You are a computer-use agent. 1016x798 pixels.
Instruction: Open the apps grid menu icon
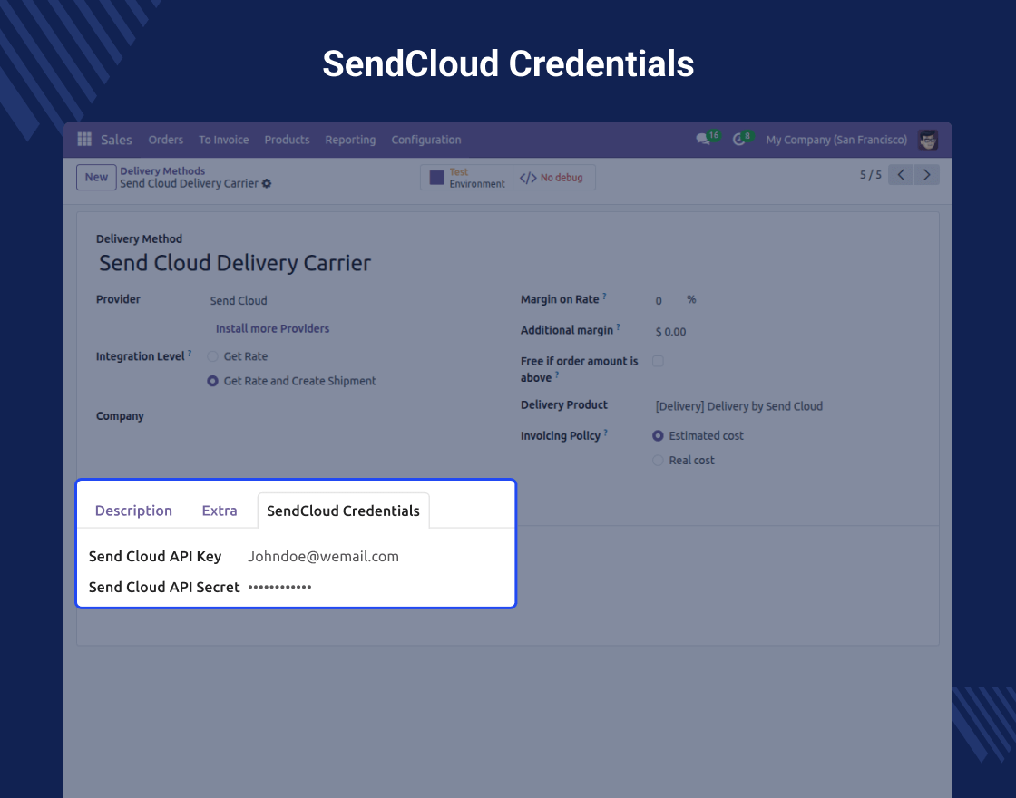tap(84, 140)
